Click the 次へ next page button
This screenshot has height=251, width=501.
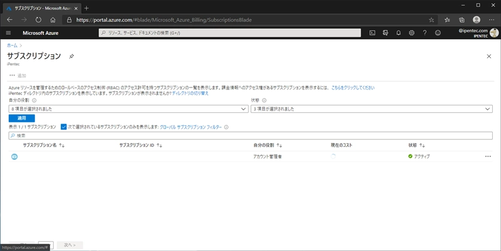[x=70, y=245]
